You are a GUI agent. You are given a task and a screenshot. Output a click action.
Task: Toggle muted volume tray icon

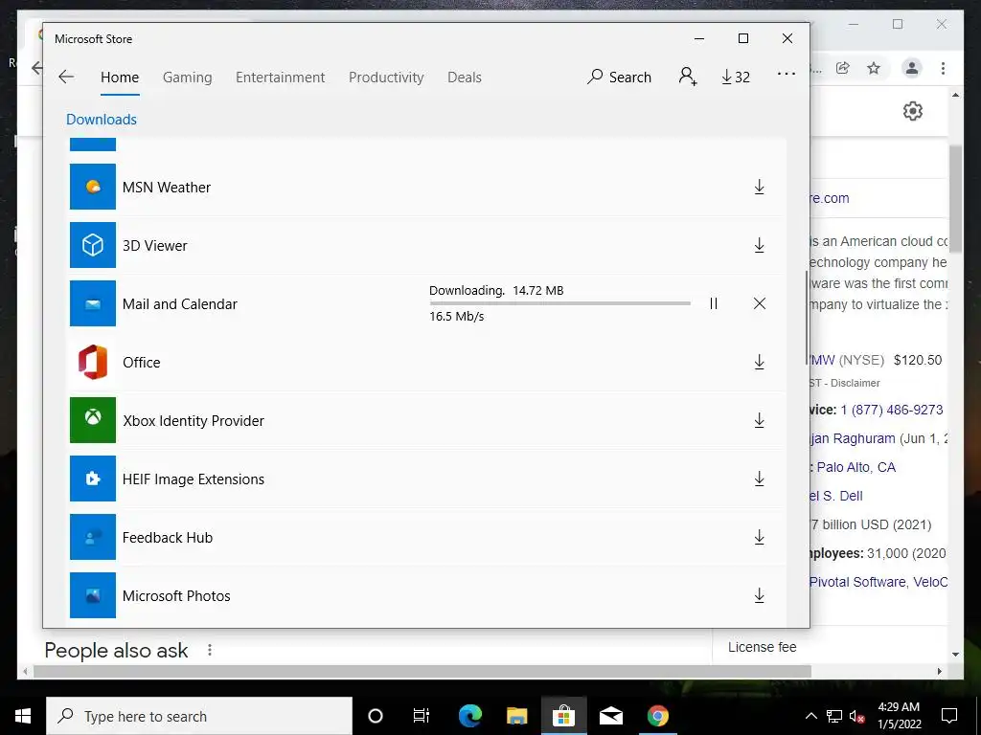[857, 716]
